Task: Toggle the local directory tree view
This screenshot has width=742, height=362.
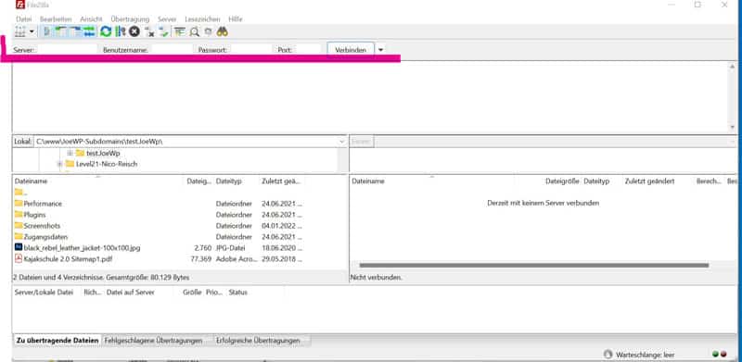Action: pos(60,31)
